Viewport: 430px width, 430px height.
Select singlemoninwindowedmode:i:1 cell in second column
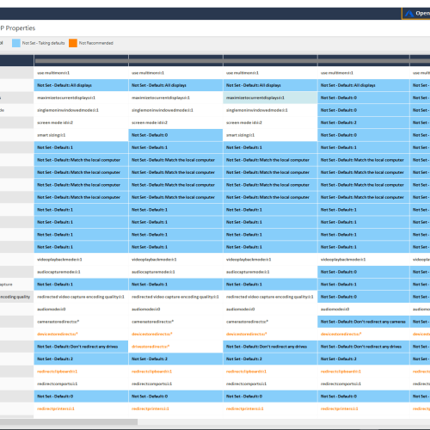coord(175,110)
